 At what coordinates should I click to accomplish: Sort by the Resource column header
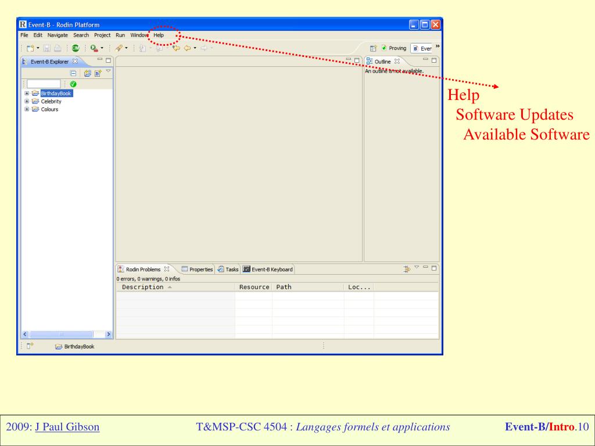click(x=253, y=287)
